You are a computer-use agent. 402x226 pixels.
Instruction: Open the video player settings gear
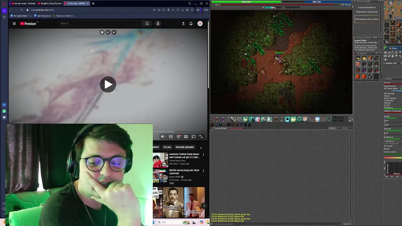pyautogui.click(x=178, y=137)
